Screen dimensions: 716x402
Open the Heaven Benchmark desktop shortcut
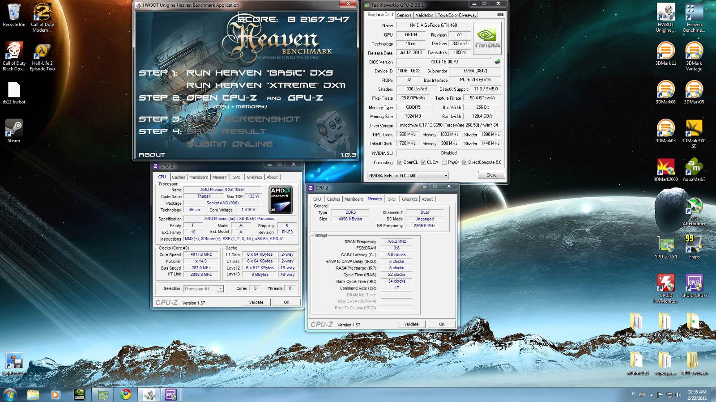pos(694,18)
